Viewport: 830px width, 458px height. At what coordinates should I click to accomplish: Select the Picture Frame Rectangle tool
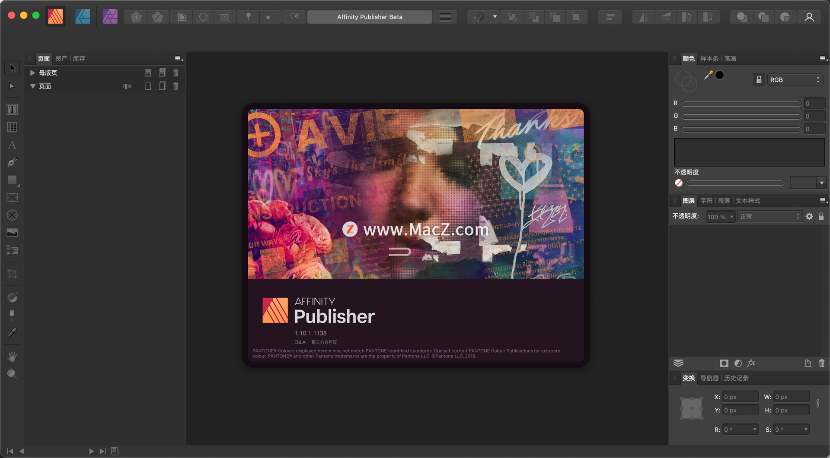pos(12,198)
